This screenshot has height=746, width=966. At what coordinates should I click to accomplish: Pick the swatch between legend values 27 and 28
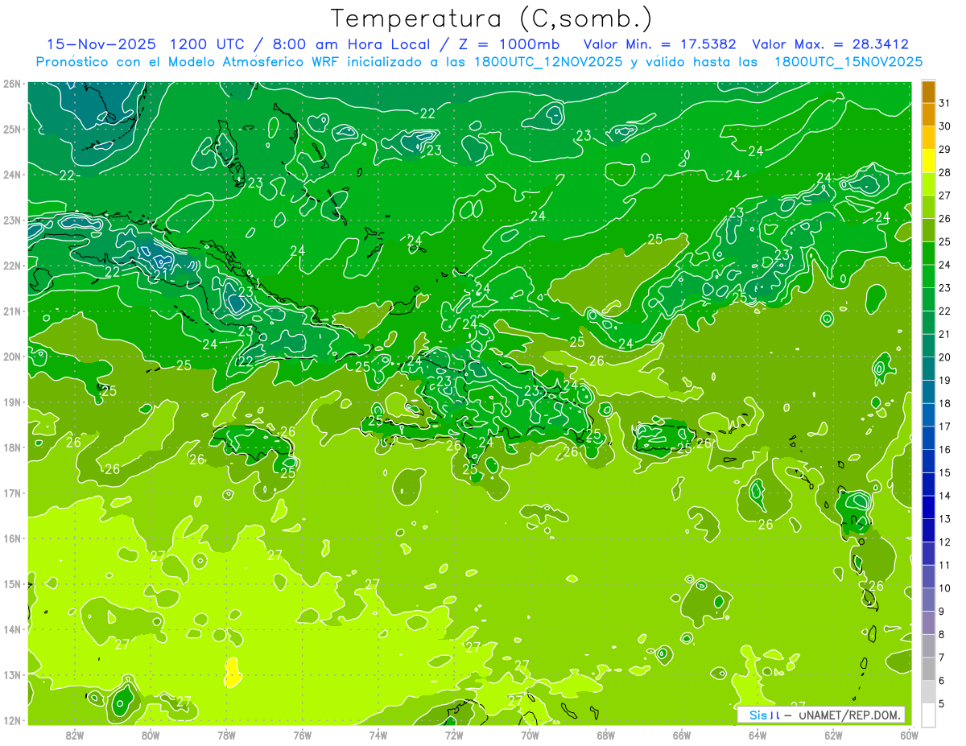tap(928, 183)
